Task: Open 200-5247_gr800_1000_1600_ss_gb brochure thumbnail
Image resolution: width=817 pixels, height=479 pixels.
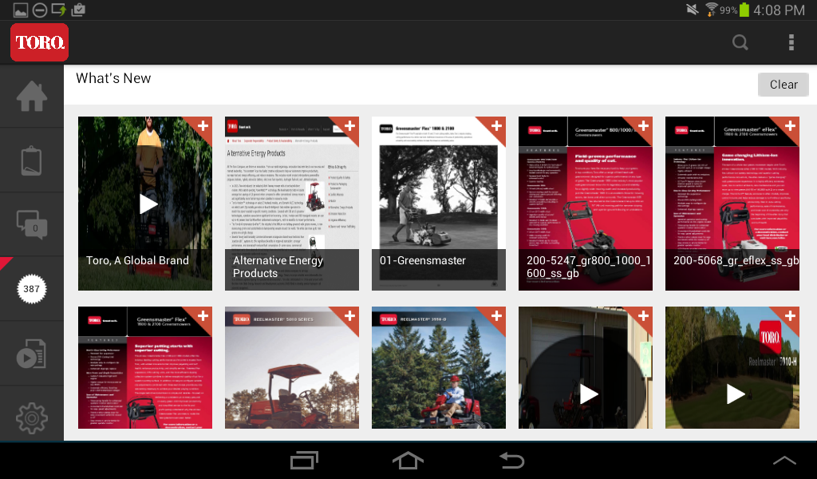Action: [586, 204]
